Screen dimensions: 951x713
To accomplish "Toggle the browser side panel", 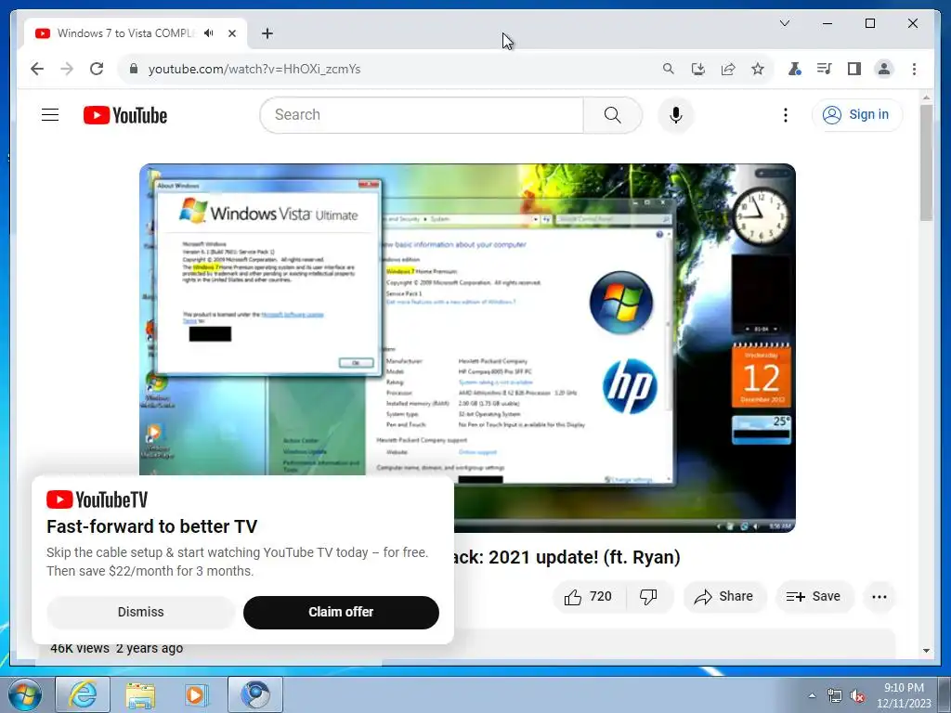I will (x=854, y=69).
